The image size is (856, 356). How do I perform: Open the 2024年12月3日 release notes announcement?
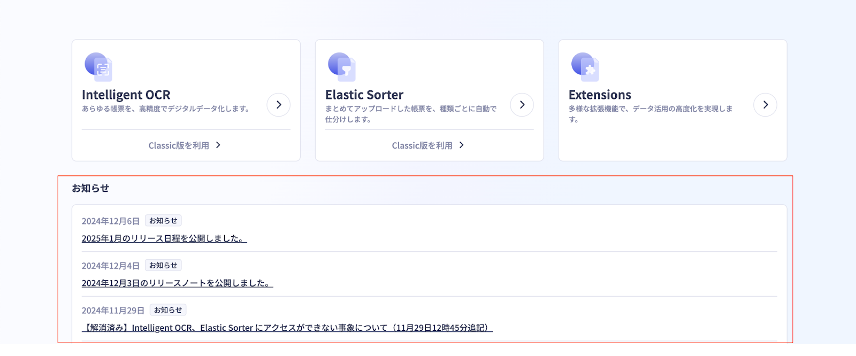pos(177,283)
